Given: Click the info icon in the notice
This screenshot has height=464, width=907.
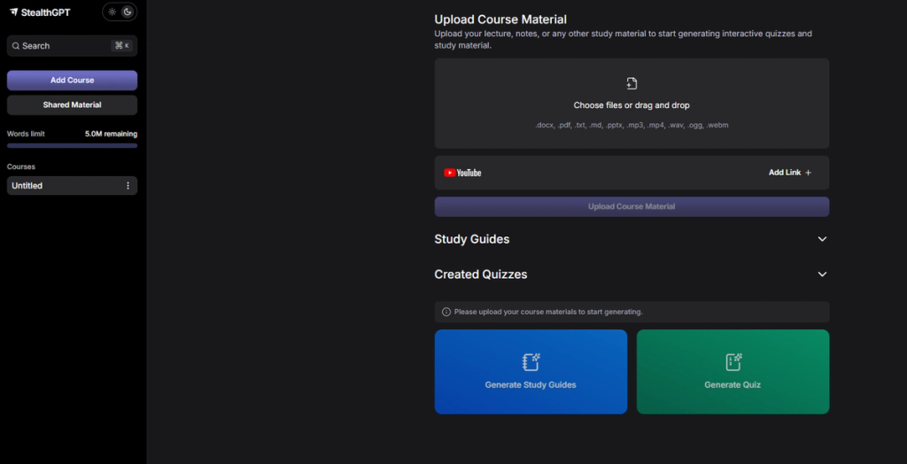Looking at the screenshot, I should (x=446, y=312).
